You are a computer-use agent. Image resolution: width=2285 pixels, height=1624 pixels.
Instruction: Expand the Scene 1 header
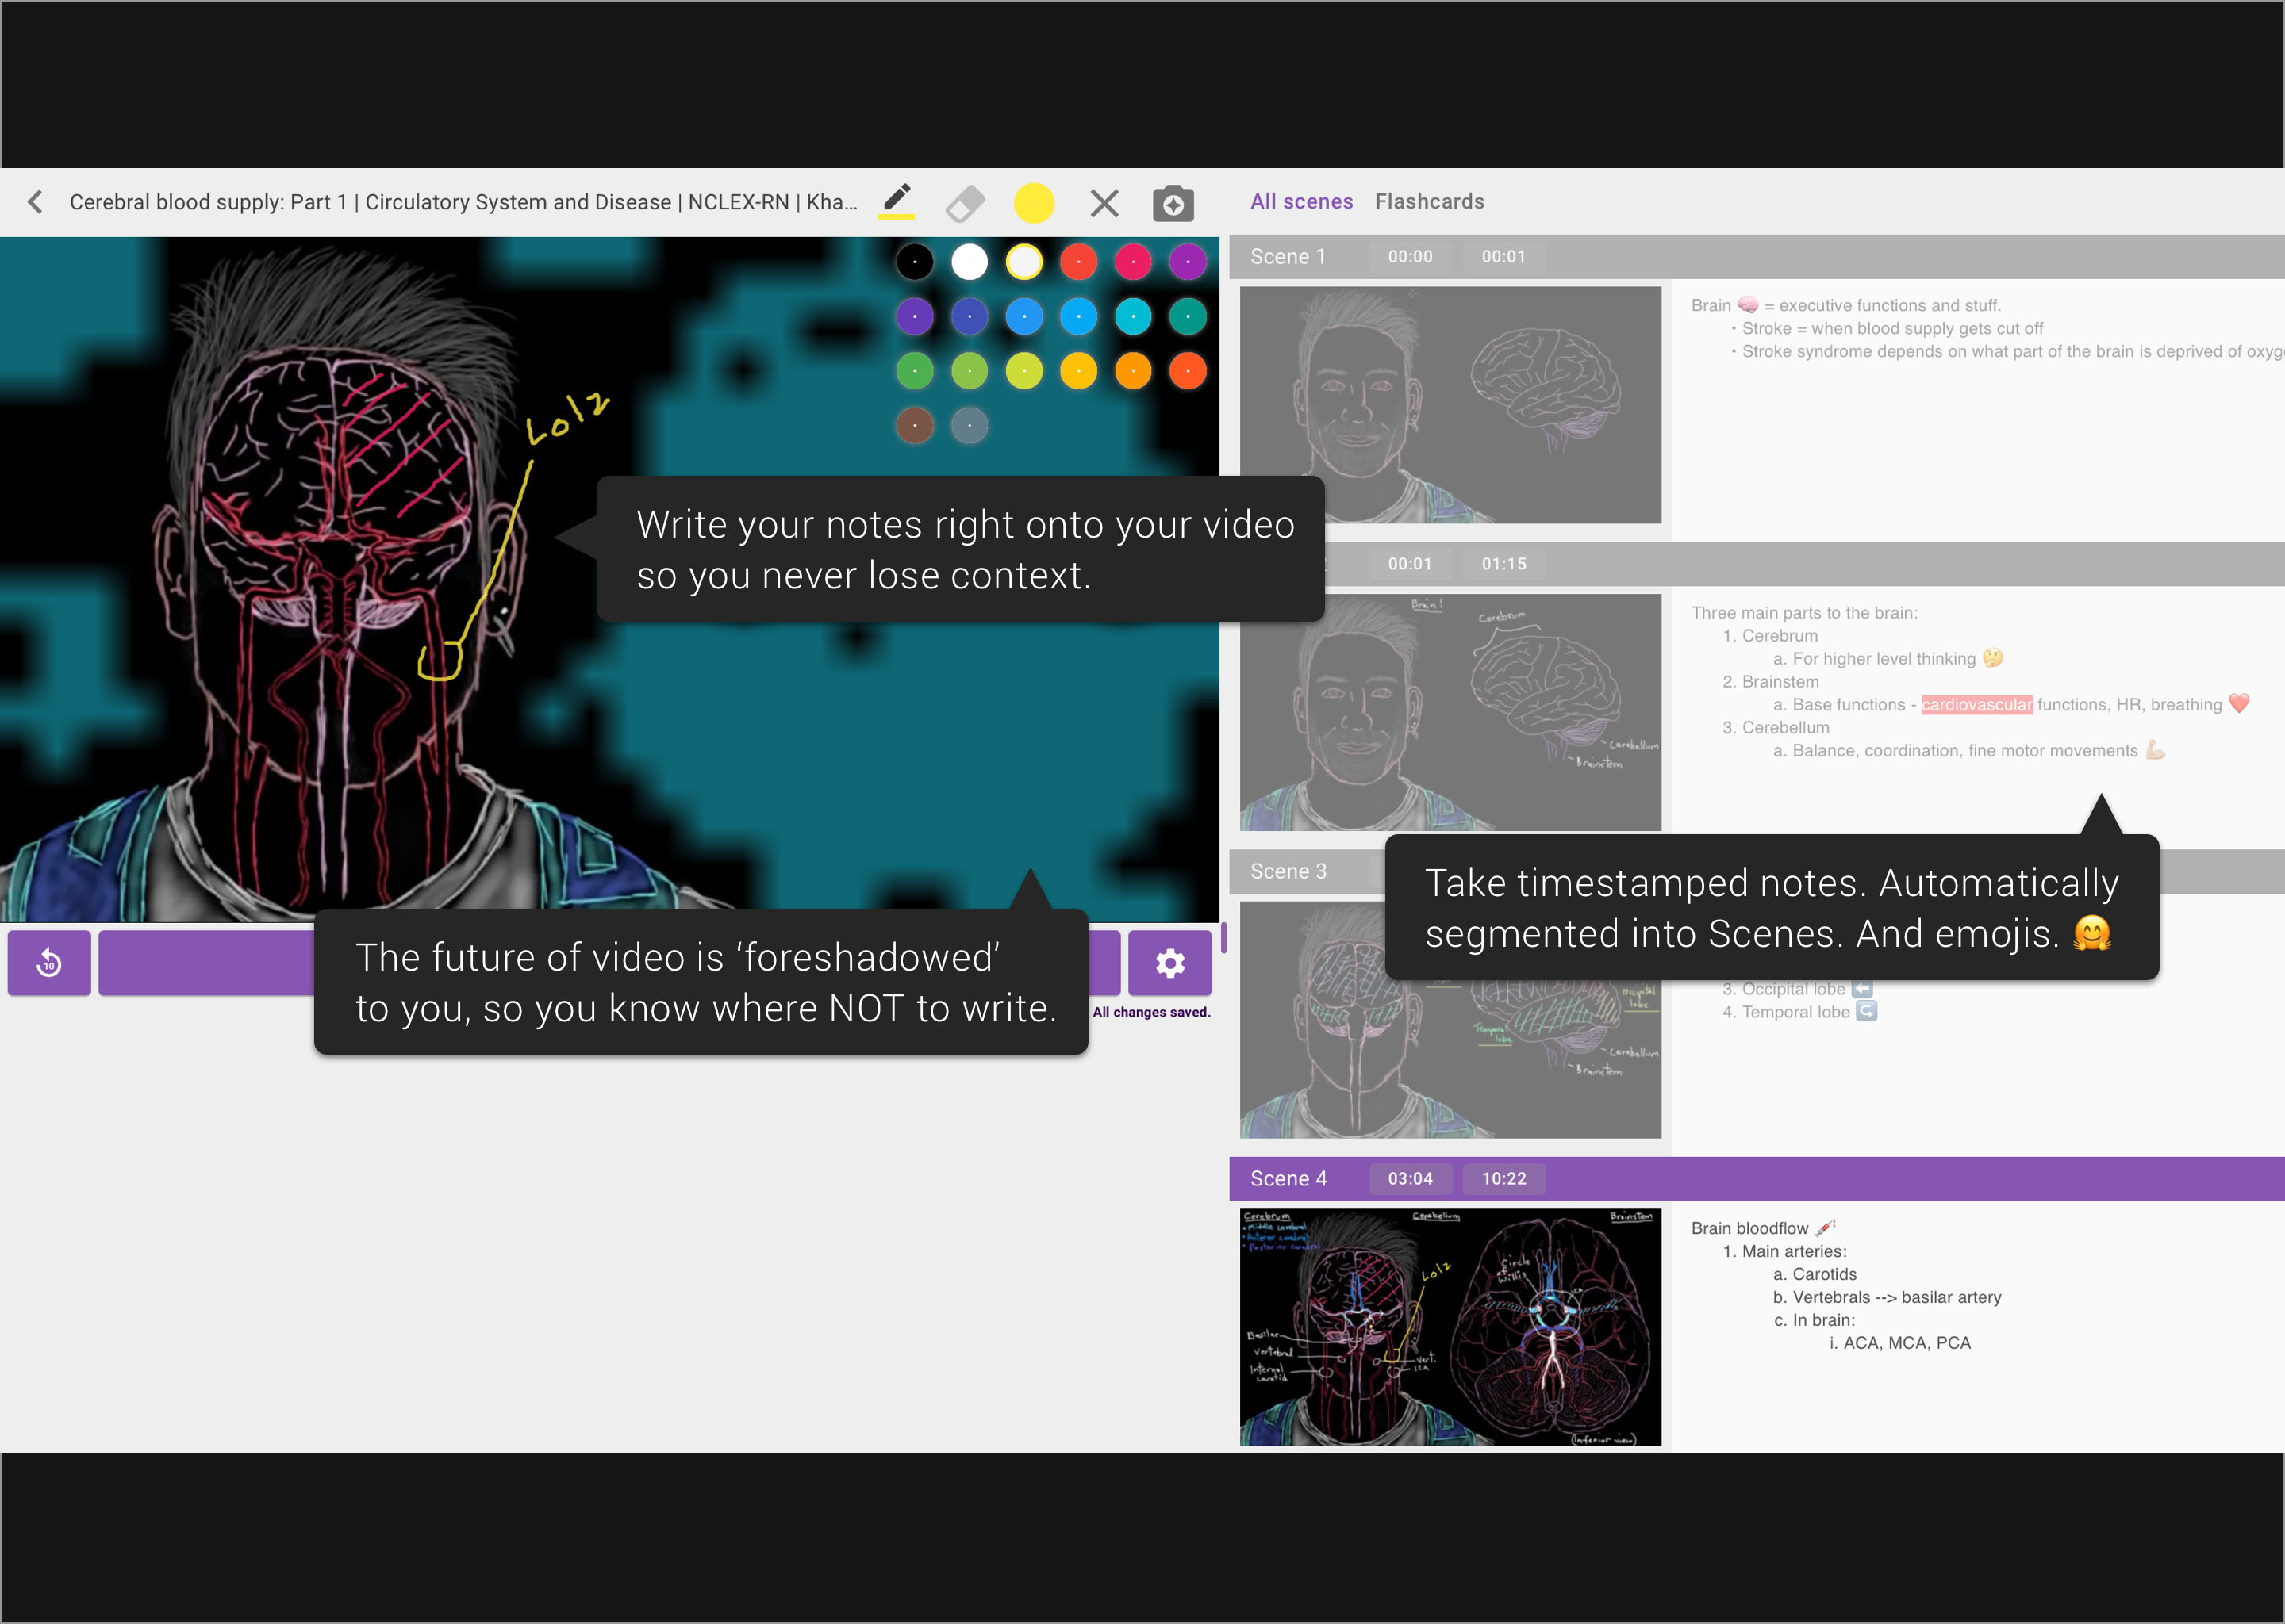coord(1288,256)
